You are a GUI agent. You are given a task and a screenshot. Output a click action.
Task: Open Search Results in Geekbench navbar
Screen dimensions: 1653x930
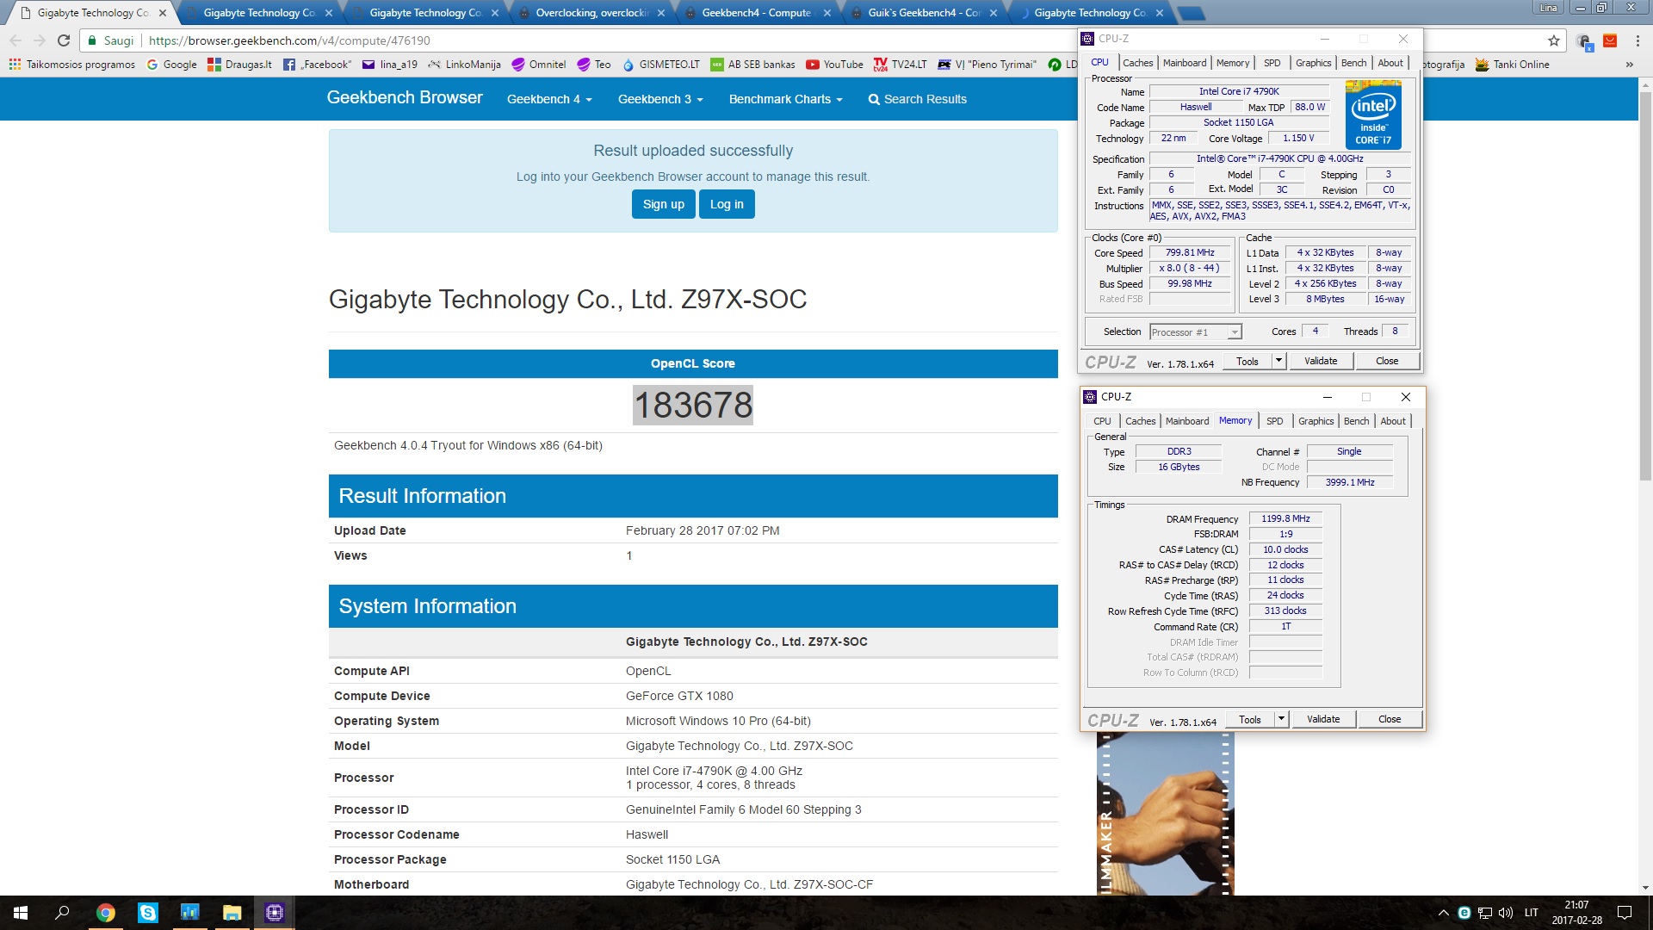coord(918,99)
